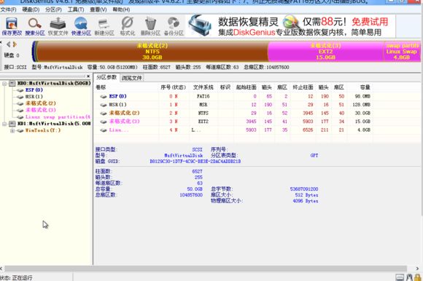Click the GPT partition table type value
Screen dimensions: 423x281
coord(314,156)
